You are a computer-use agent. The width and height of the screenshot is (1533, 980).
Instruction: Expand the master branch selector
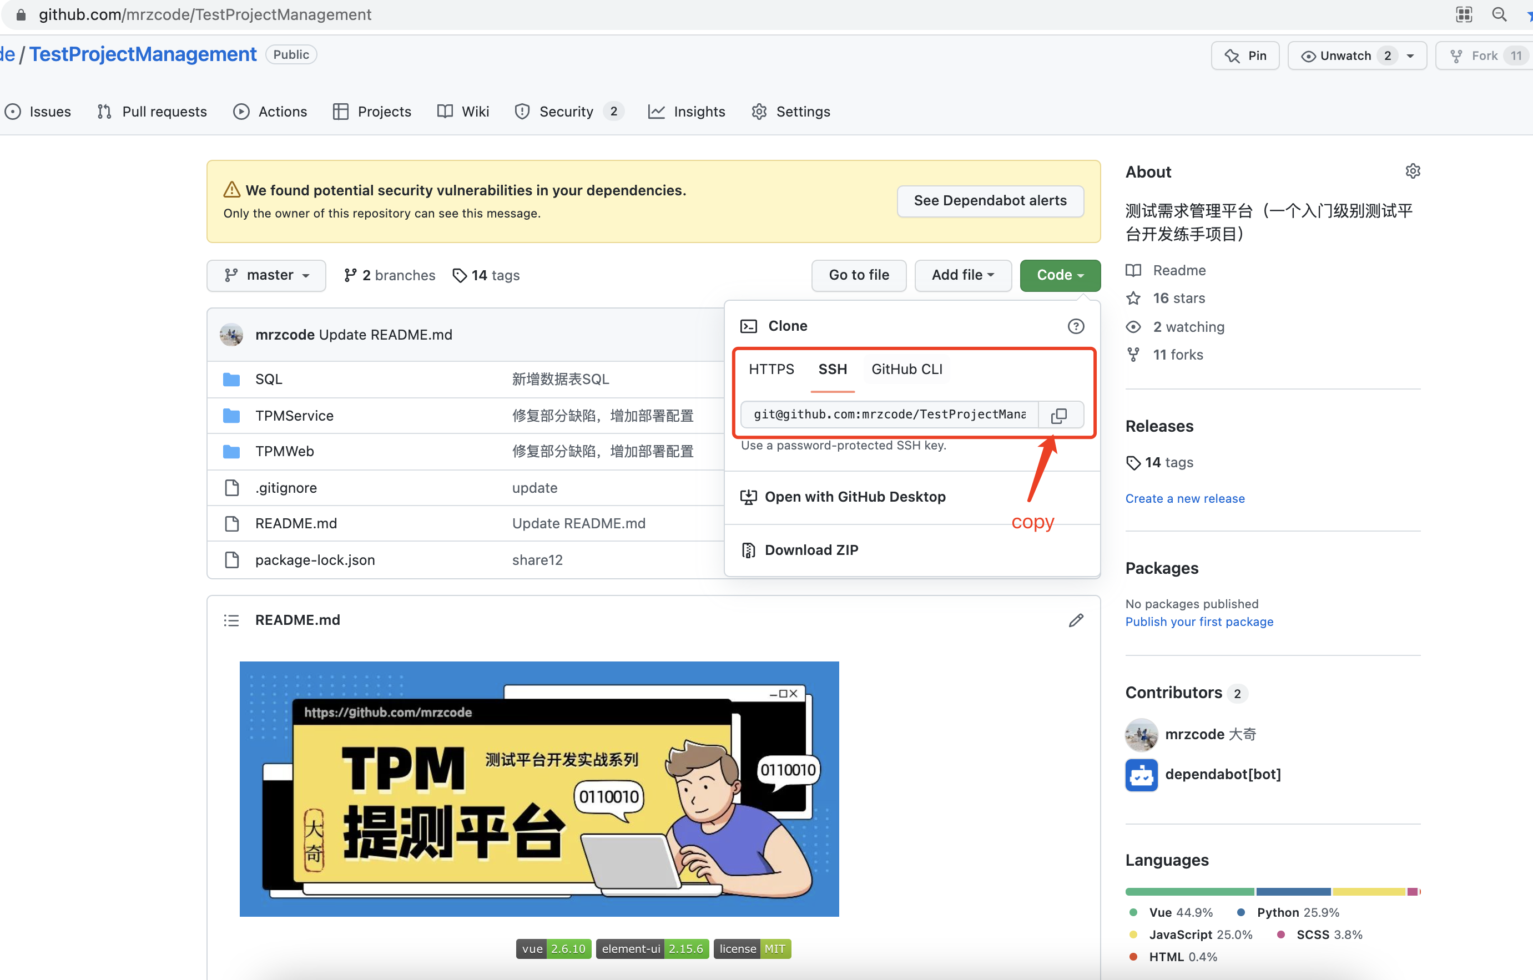click(266, 275)
